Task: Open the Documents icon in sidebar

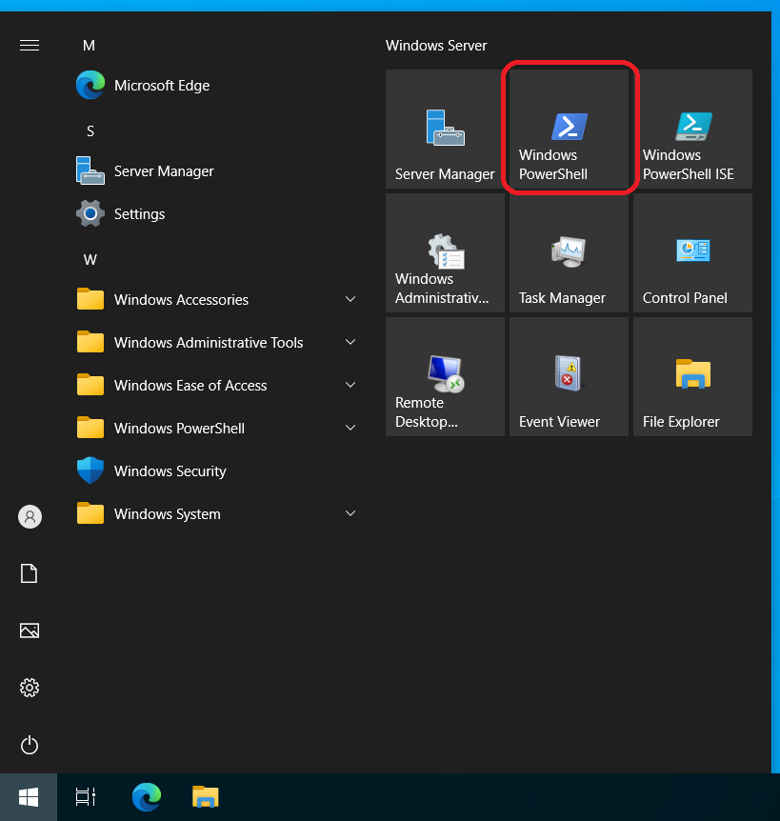Action: 29,573
